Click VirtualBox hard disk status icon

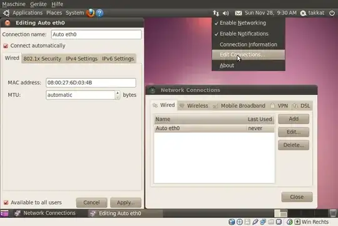tap(232, 222)
